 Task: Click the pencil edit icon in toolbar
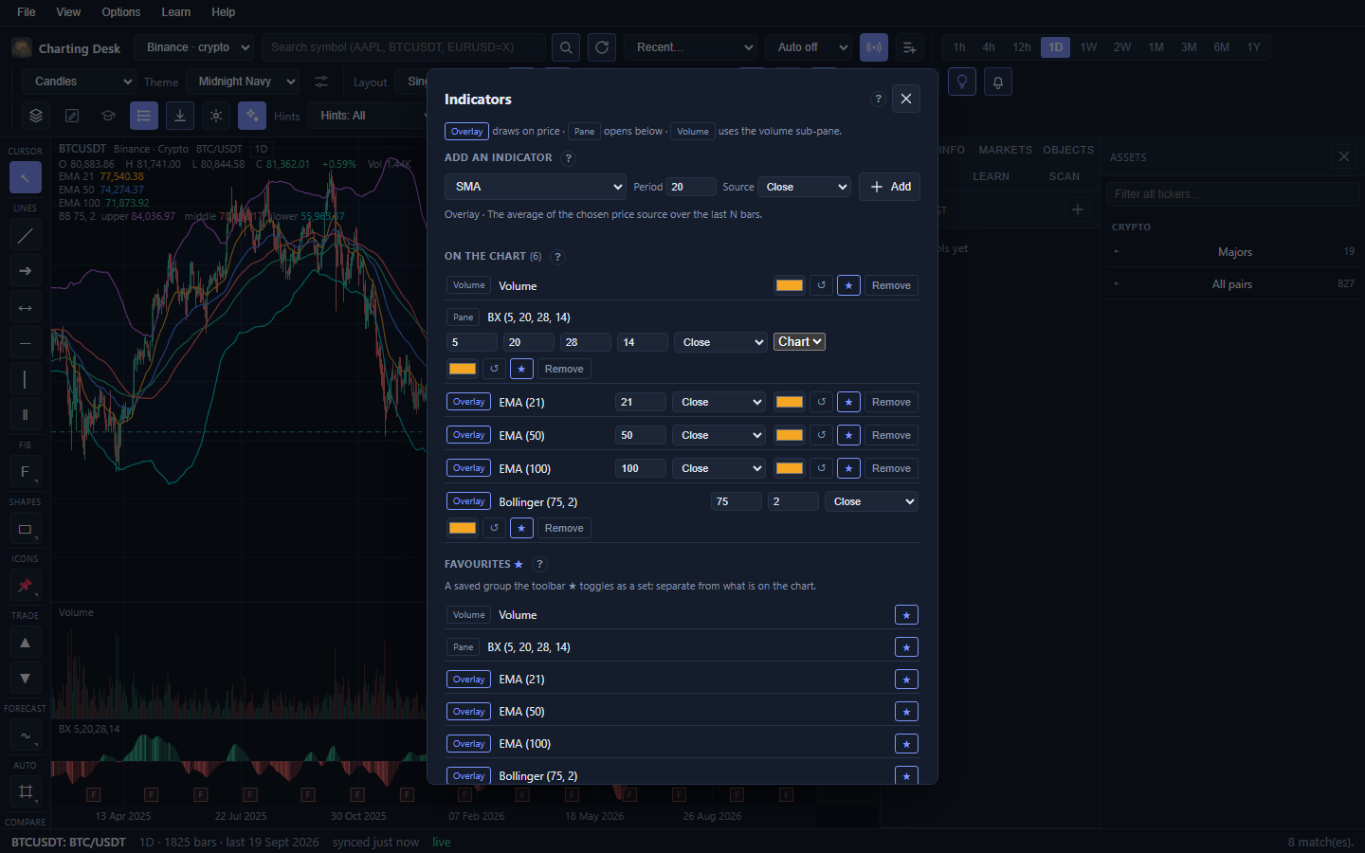(72, 116)
